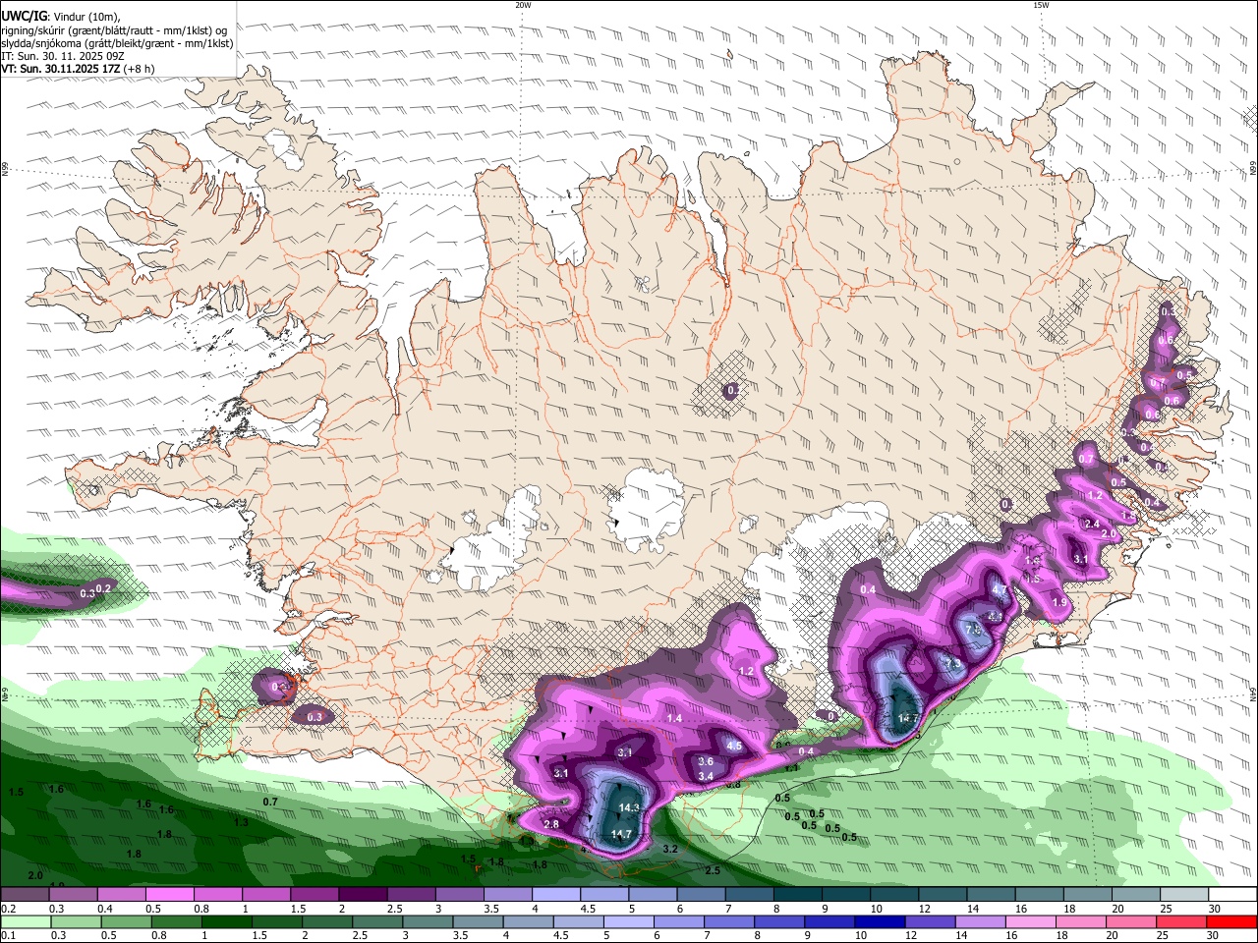Screen dimensions: 1258x943
Task: Select snow-scale swatch starting at 0.8
Action: pyautogui.click(x=219, y=896)
